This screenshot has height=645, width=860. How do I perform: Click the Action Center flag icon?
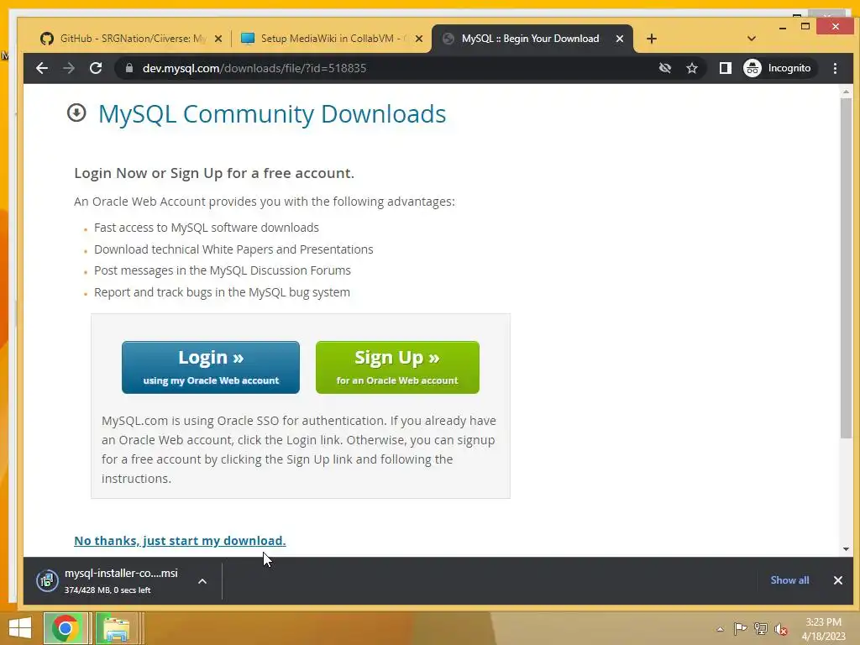pyautogui.click(x=740, y=629)
